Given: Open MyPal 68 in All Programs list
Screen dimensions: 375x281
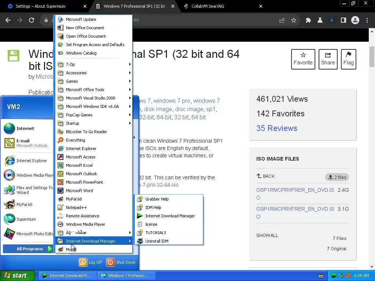Looking at the screenshot, I should tap(94, 199).
